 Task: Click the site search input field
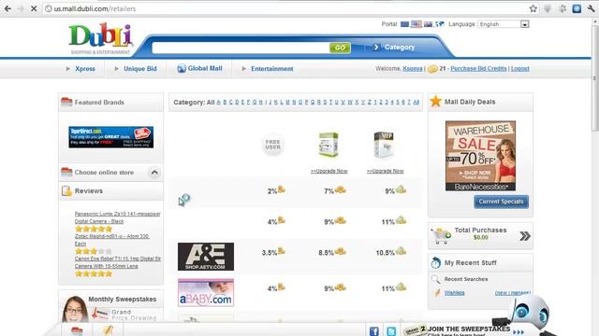241,48
